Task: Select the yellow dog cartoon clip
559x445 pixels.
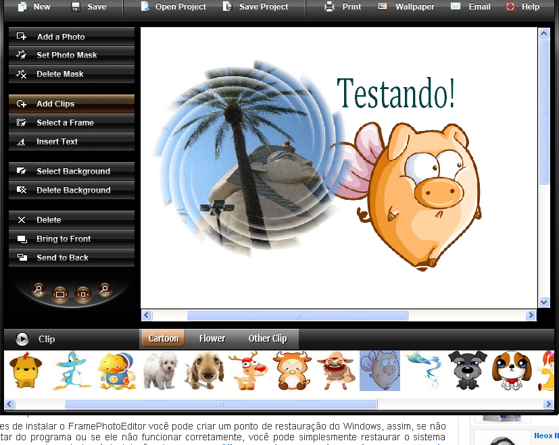Action: [25, 371]
